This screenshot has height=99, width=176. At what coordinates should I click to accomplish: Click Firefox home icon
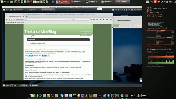[x=104, y=20]
